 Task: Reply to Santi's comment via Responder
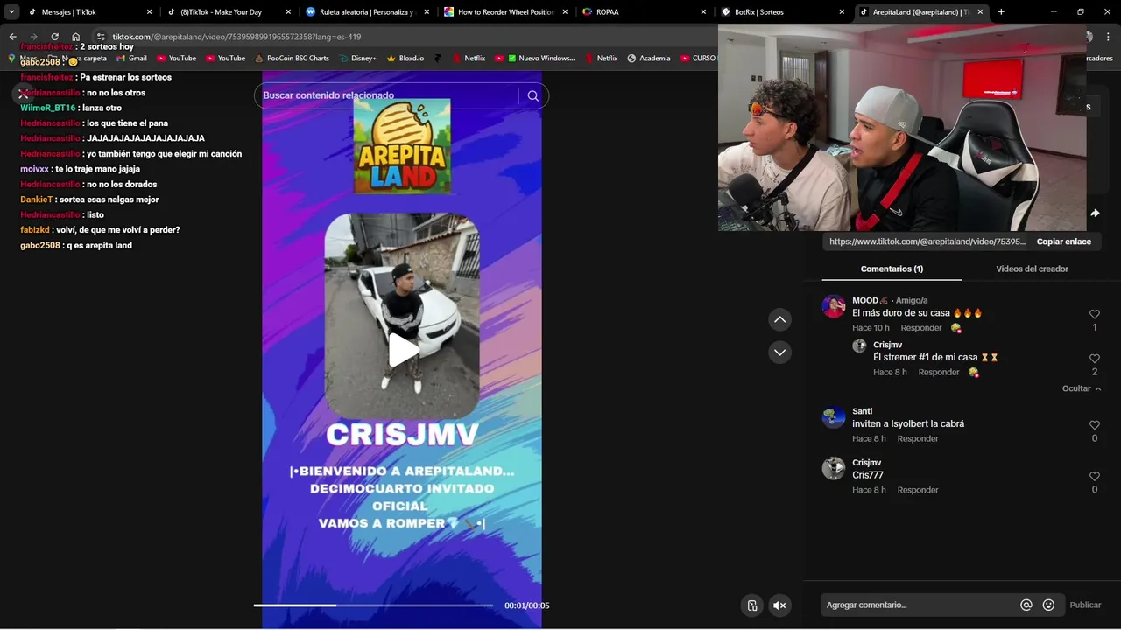[918, 439]
